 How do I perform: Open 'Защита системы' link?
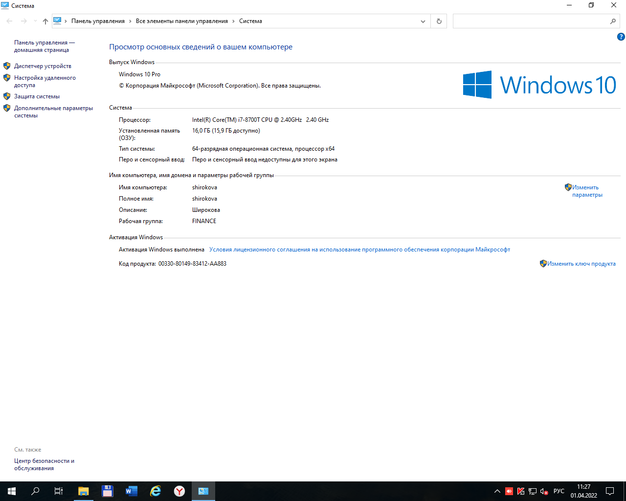37,96
